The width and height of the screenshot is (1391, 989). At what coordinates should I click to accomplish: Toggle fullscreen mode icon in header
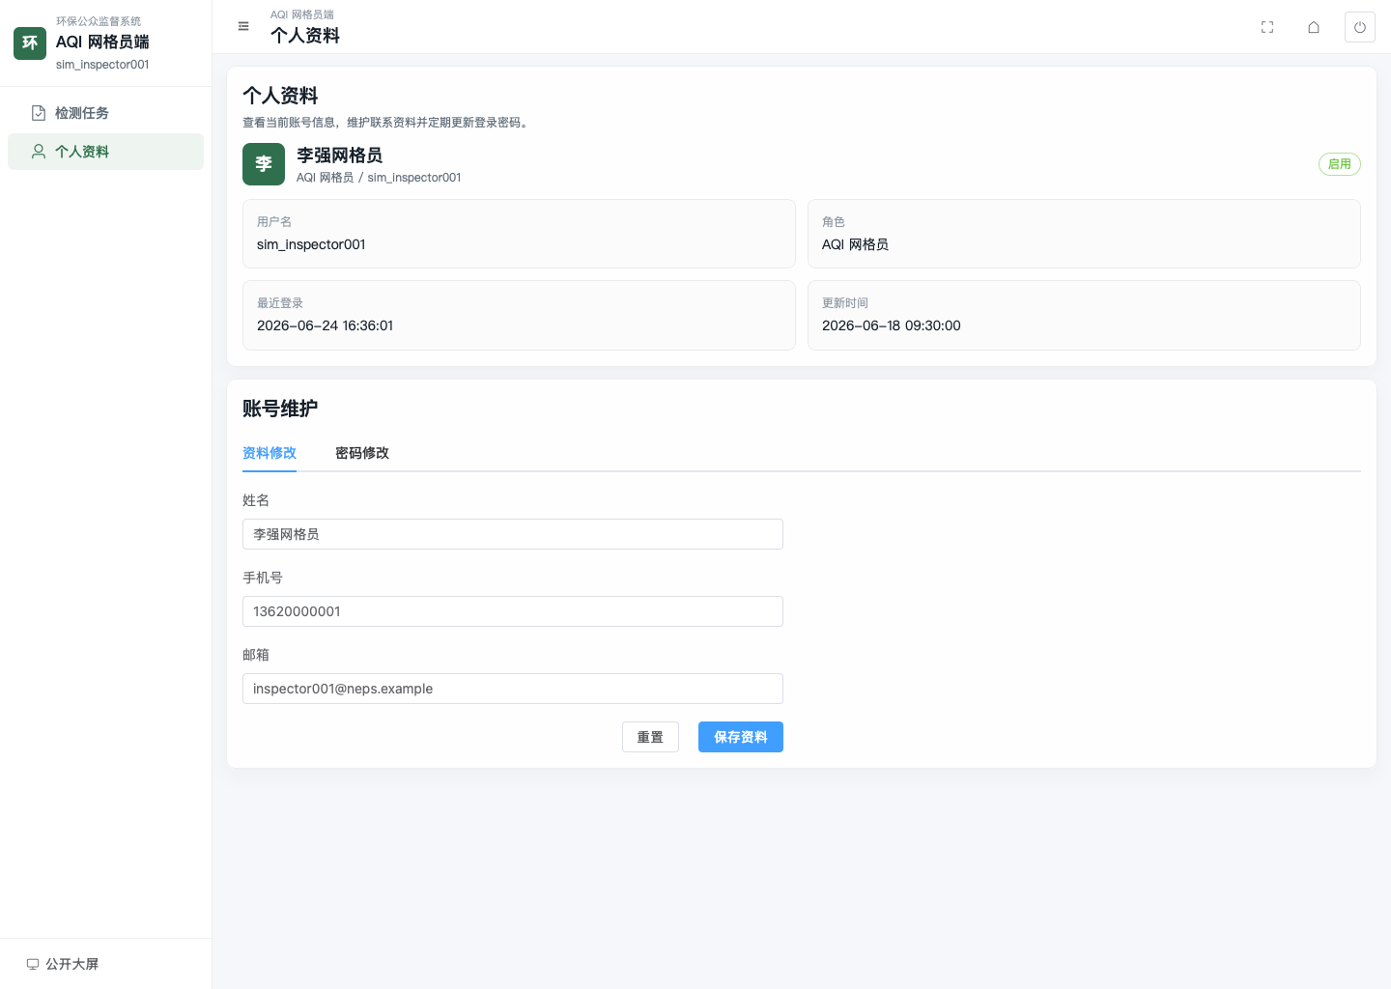pos(1267,27)
